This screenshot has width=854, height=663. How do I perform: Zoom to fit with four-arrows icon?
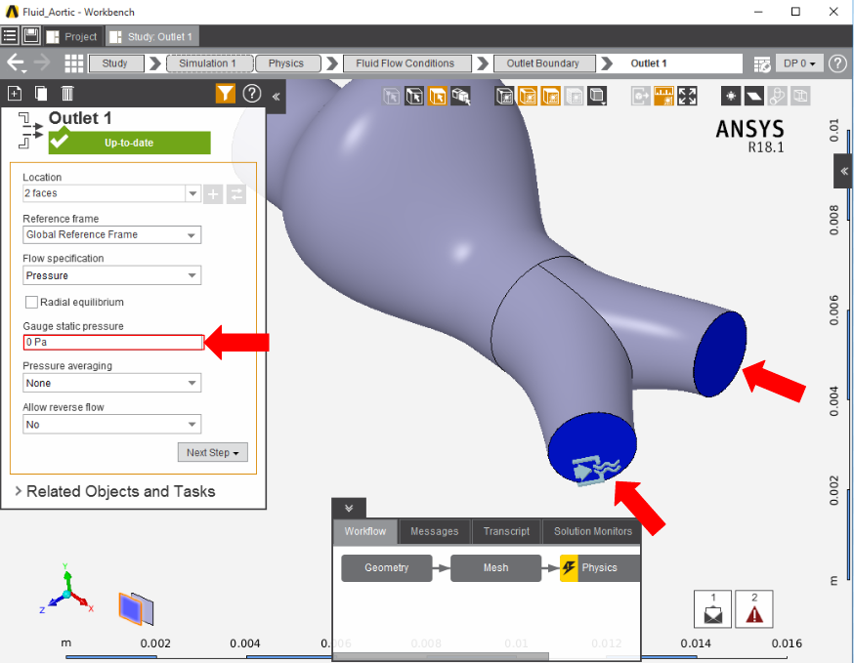[x=687, y=97]
